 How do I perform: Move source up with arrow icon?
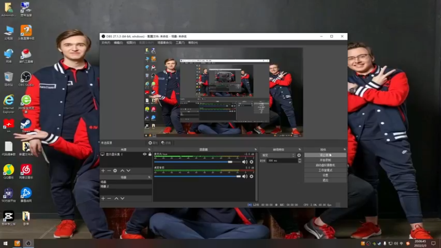click(122, 171)
